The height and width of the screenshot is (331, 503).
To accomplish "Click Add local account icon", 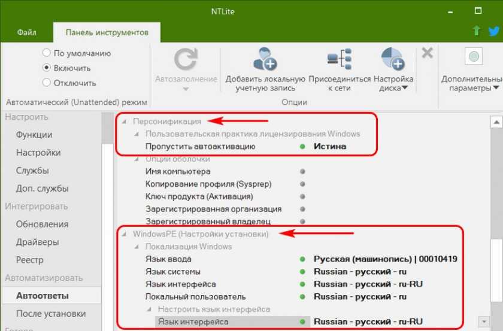I will tap(265, 59).
